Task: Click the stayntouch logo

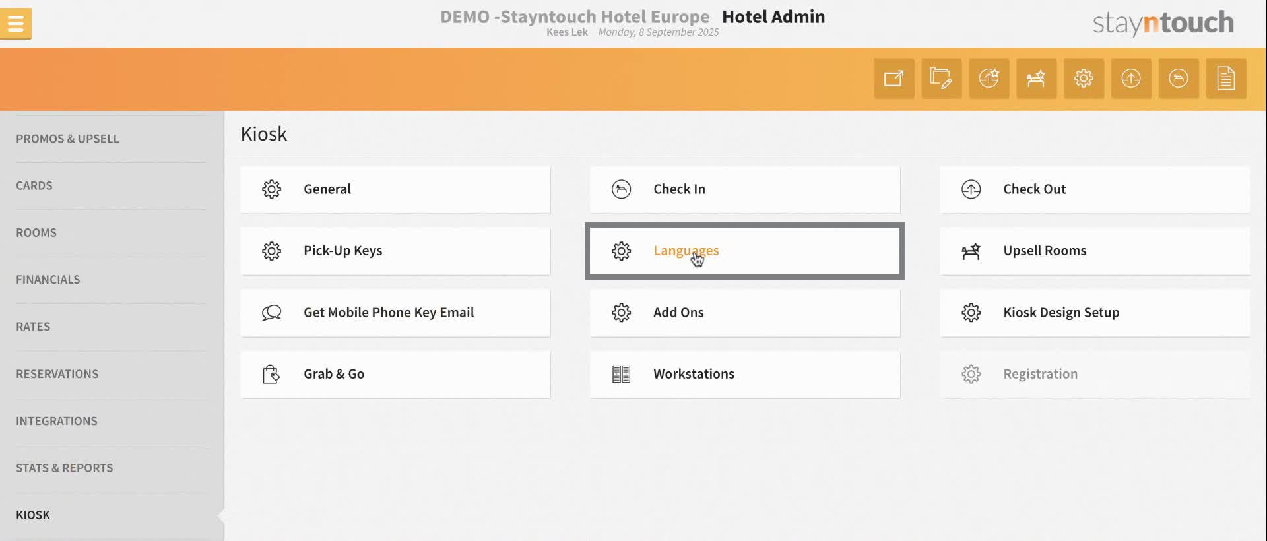Action: tap(1163, 23)
